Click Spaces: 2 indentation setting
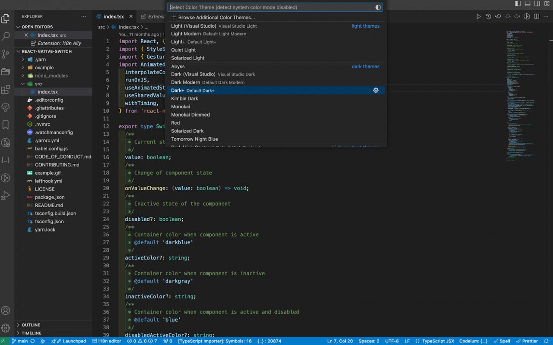 pyautogui.click(x=369, y=341)
